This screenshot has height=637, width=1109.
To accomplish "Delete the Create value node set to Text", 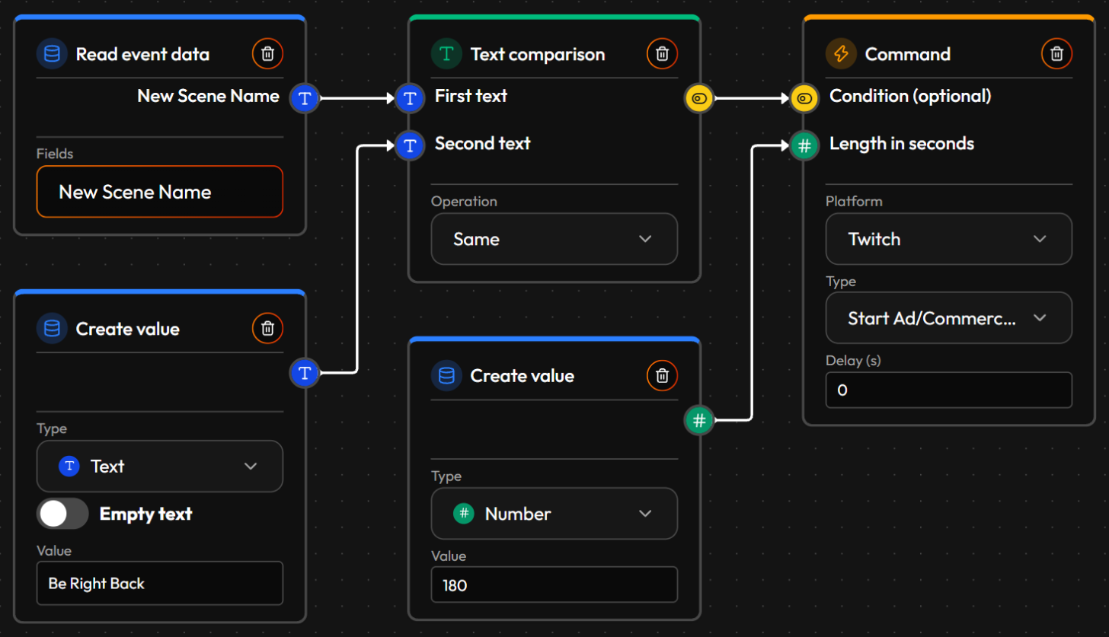I will [x=267, y=329].
